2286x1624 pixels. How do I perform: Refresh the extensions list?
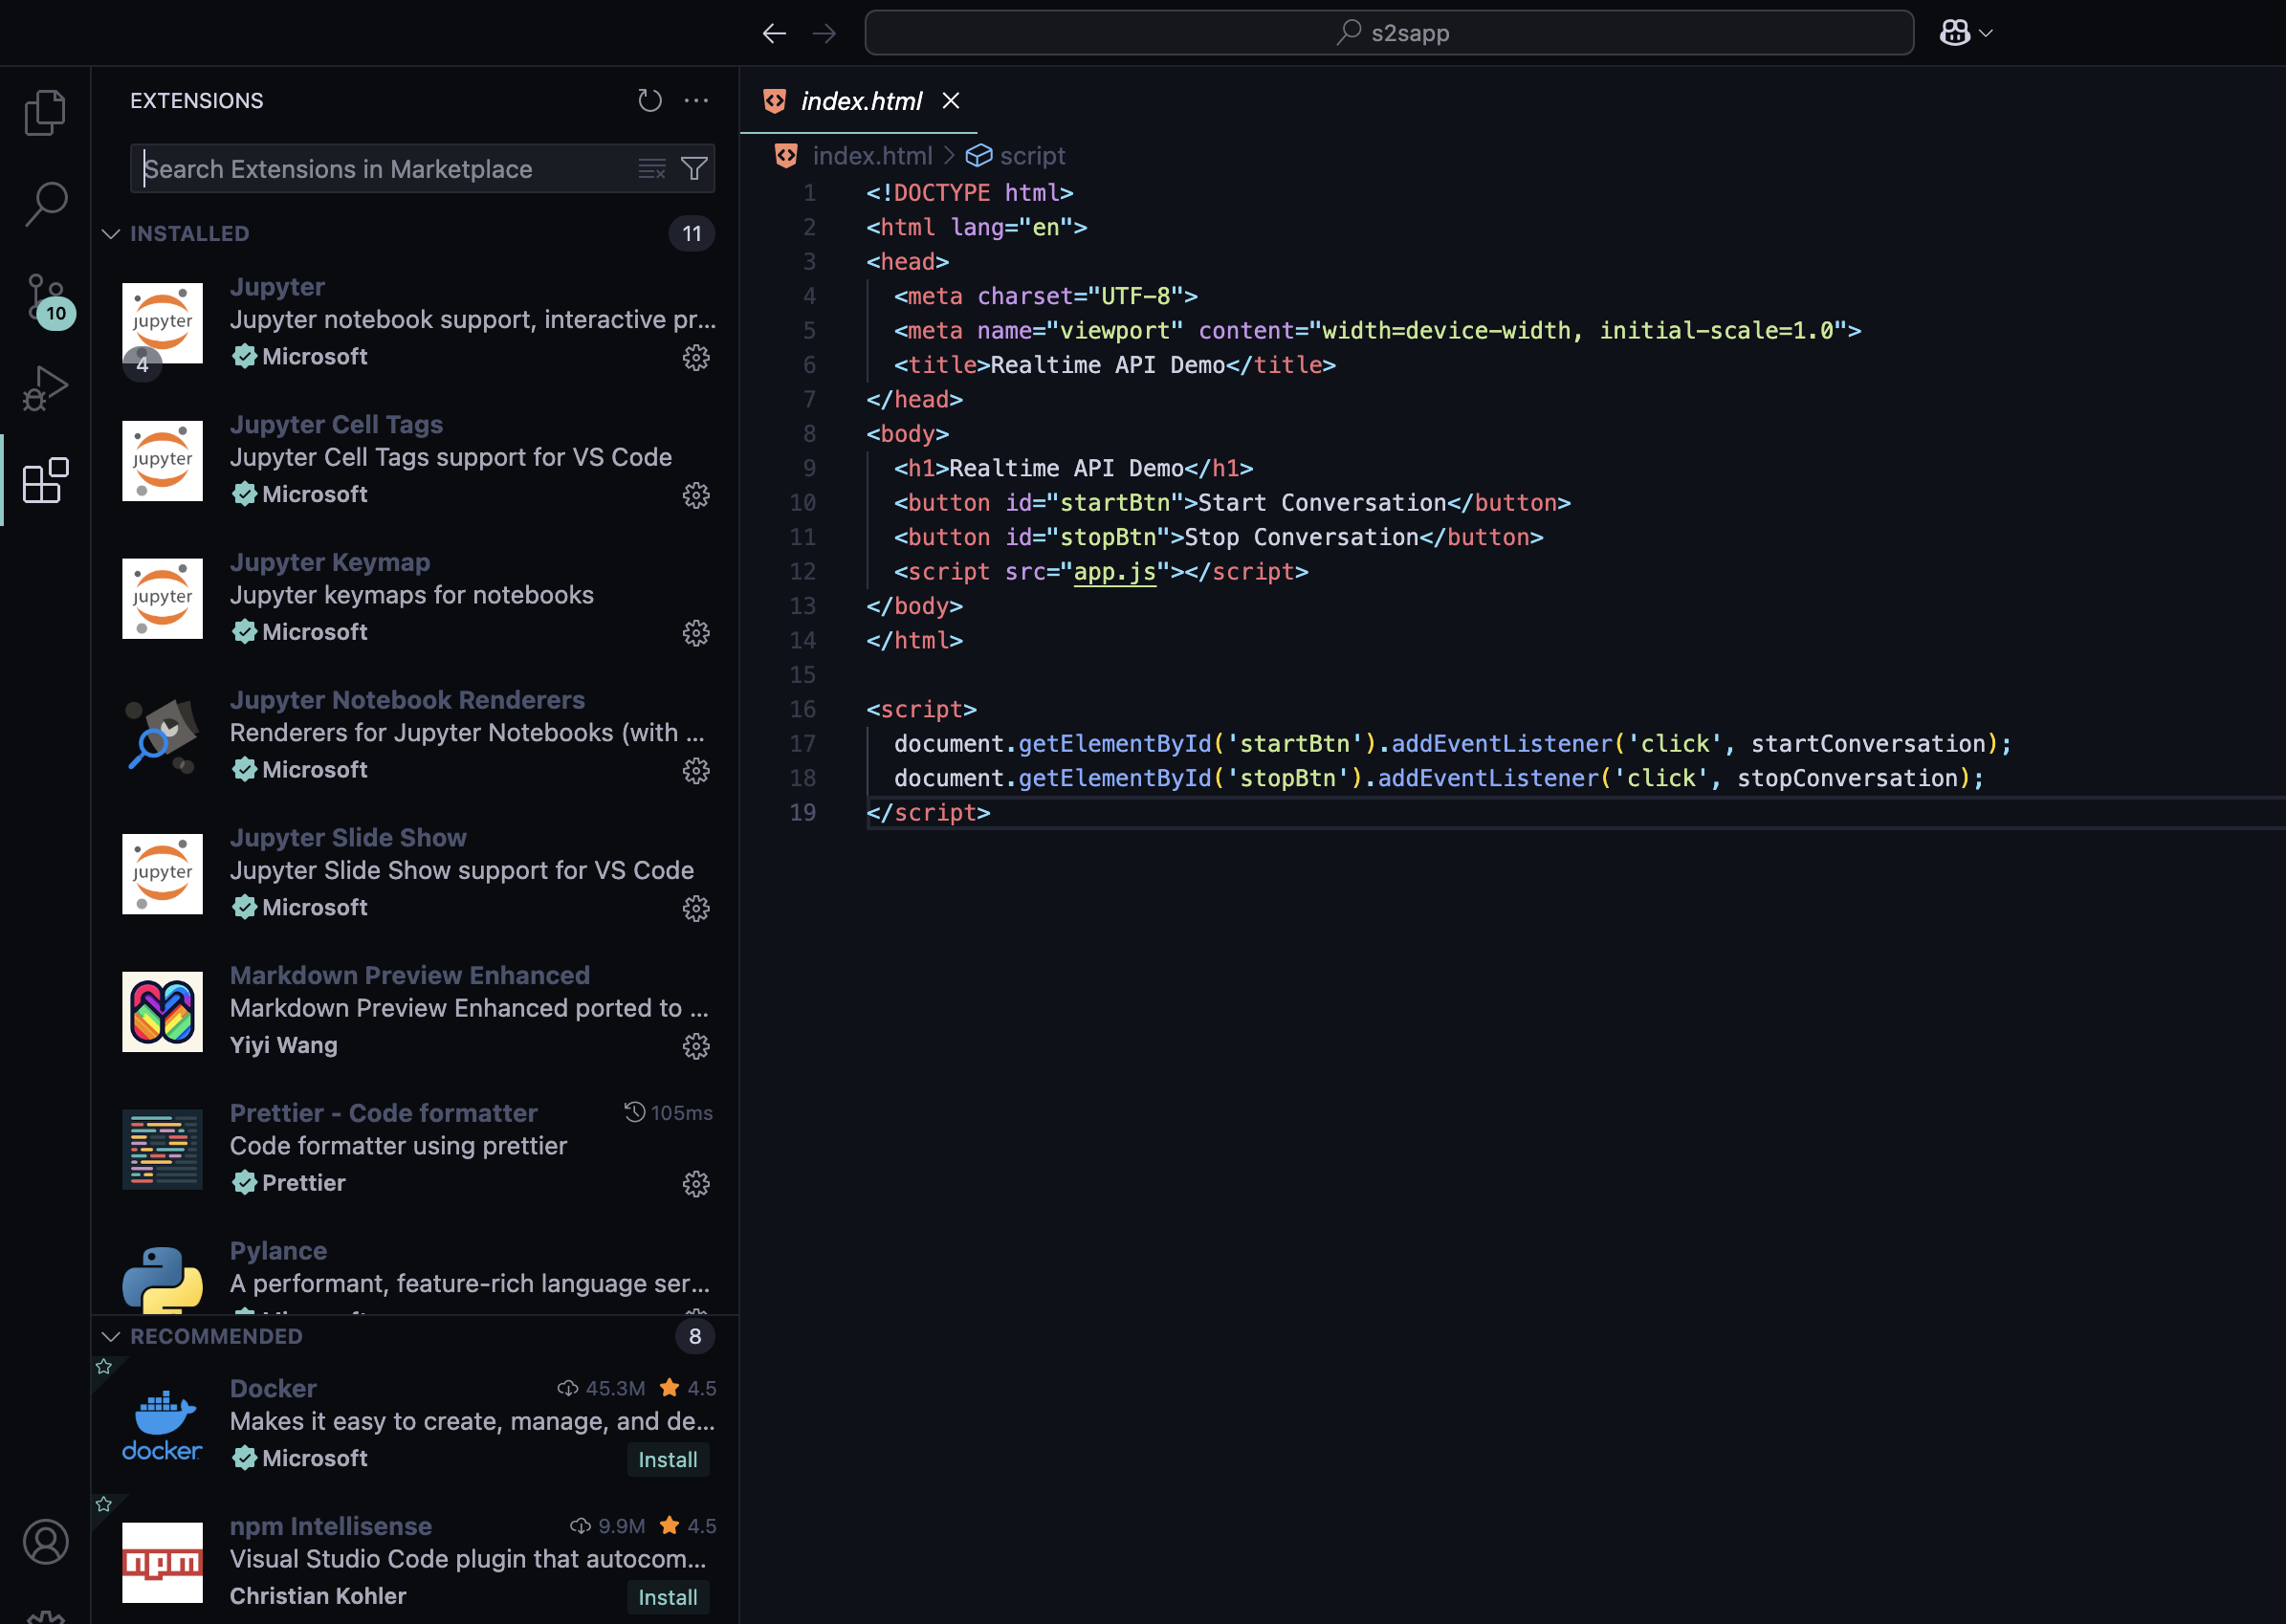[650, 100]
